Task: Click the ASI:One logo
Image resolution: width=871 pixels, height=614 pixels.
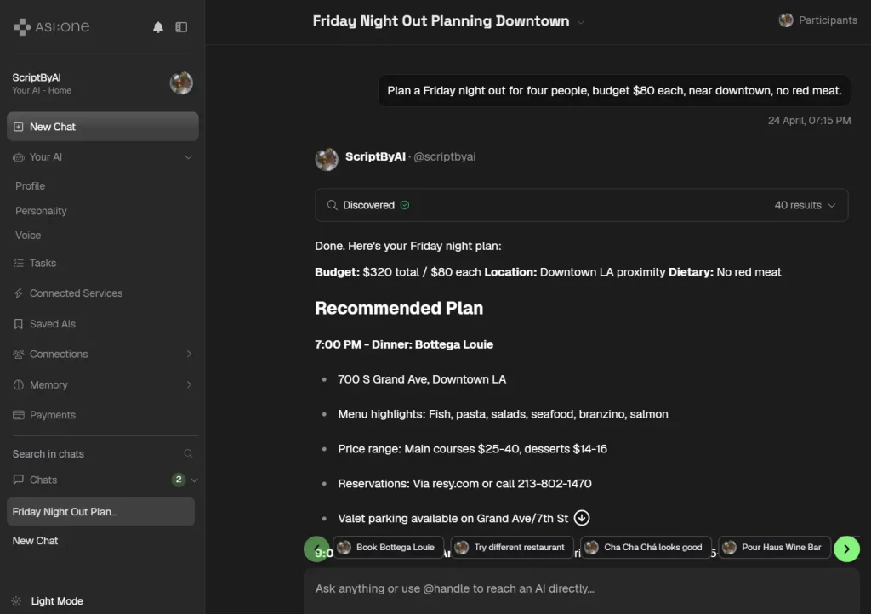Action: (x=52, y=27)
